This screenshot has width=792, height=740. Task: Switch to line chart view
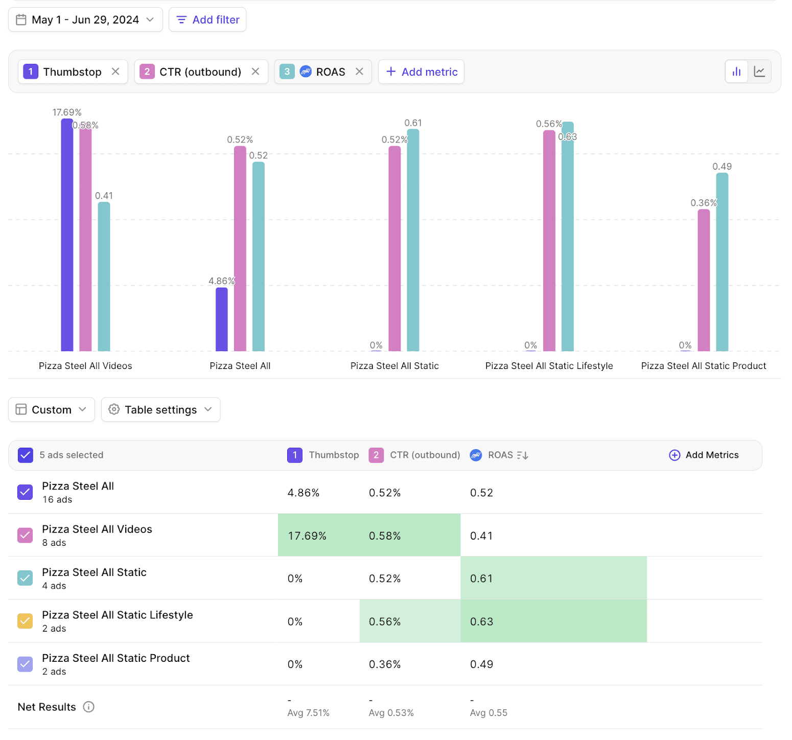tap(759, 72)
